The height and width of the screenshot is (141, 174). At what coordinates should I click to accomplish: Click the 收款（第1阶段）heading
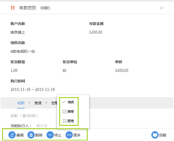click(24, 116)
